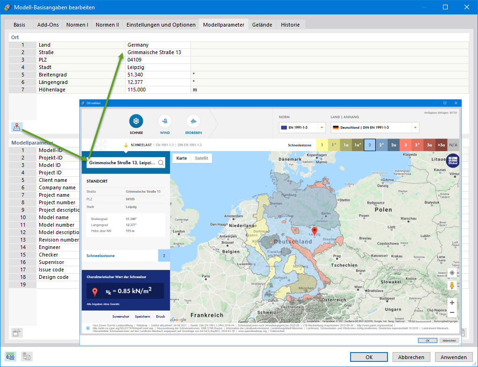Edit the Straße value Grimmaische Straße 13
The height and width of the screenshot is (367, 478).
(158, 52)
